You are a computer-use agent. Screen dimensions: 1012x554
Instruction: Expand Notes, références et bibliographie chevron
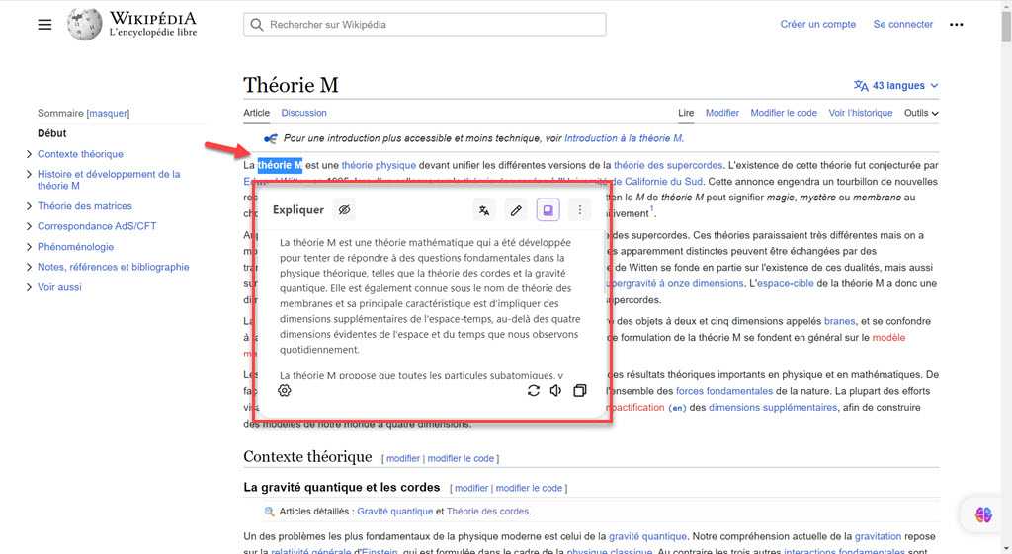coord(29,267)
